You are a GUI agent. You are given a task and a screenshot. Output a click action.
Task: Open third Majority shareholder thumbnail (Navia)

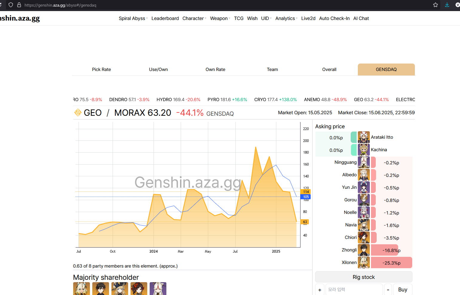tap(120, 288)
